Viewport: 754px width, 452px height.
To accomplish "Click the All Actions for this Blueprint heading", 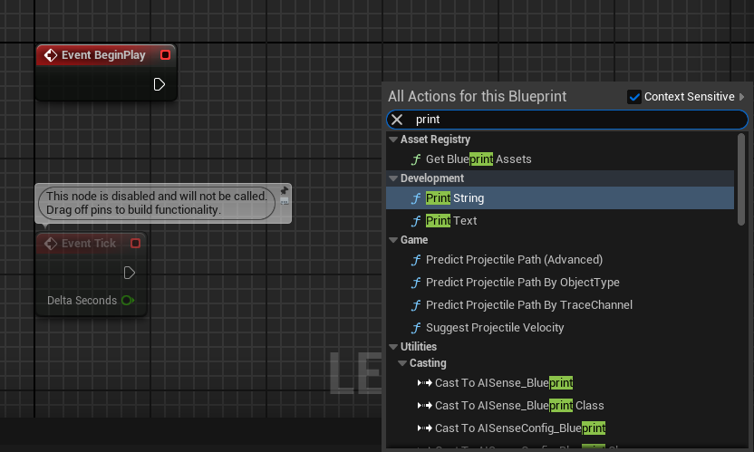I will click(x=477, y=97).
